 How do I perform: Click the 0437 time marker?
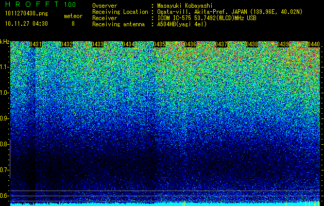(x=221, y=44)
